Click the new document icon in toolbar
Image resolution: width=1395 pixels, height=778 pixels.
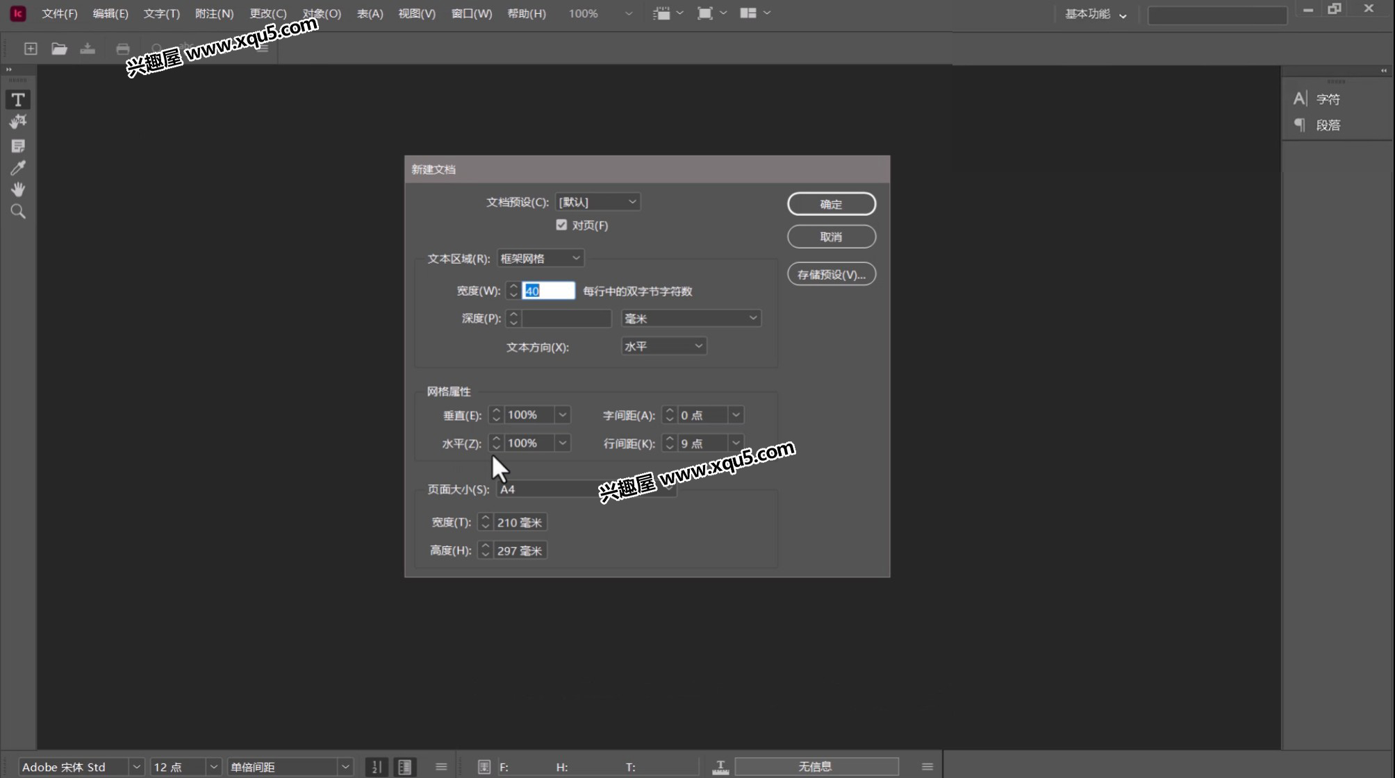tap(31, 49)
